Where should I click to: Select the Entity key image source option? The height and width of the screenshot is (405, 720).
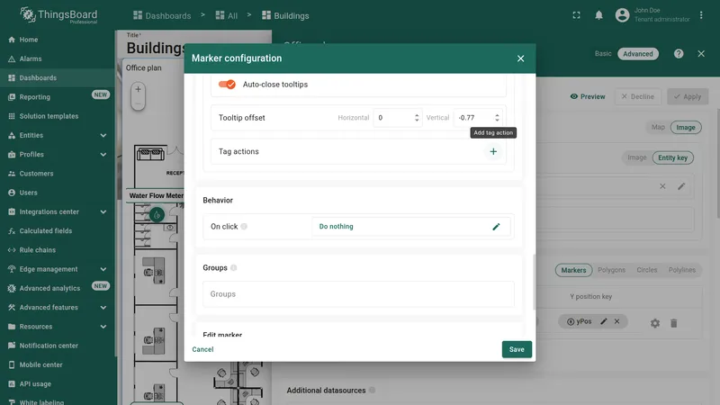point(672,157)
